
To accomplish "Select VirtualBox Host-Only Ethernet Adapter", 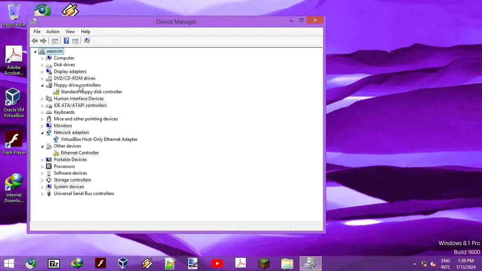I will [x=99, y=139].
